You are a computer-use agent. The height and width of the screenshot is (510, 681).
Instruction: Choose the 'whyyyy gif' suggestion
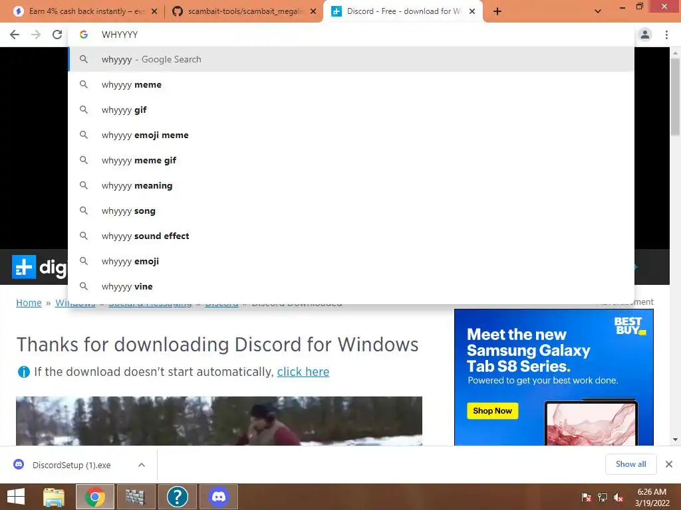tap(351, 110)
